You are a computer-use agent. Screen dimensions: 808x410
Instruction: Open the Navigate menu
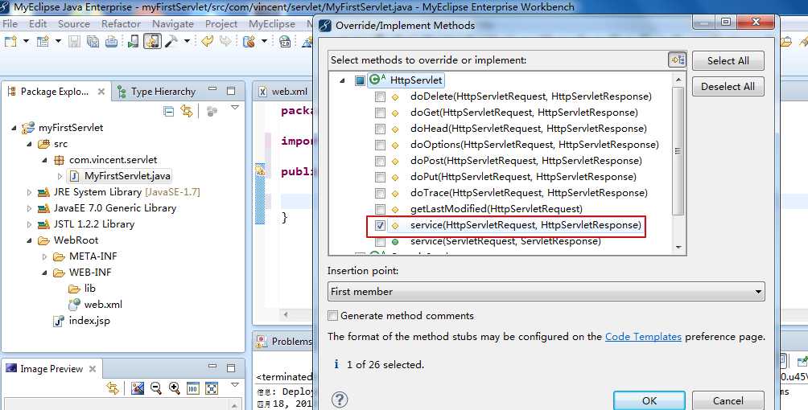[x=173, y=23]
